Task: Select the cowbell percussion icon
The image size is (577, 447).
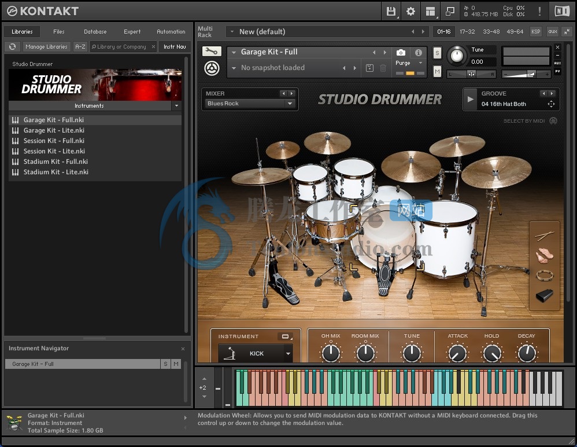Action: 544,295
